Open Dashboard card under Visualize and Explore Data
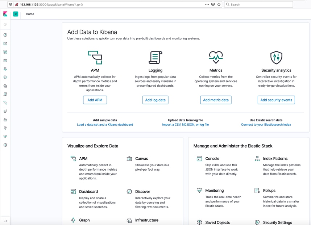The width and height of the screenshot is (311, 225). coord(95,199)
